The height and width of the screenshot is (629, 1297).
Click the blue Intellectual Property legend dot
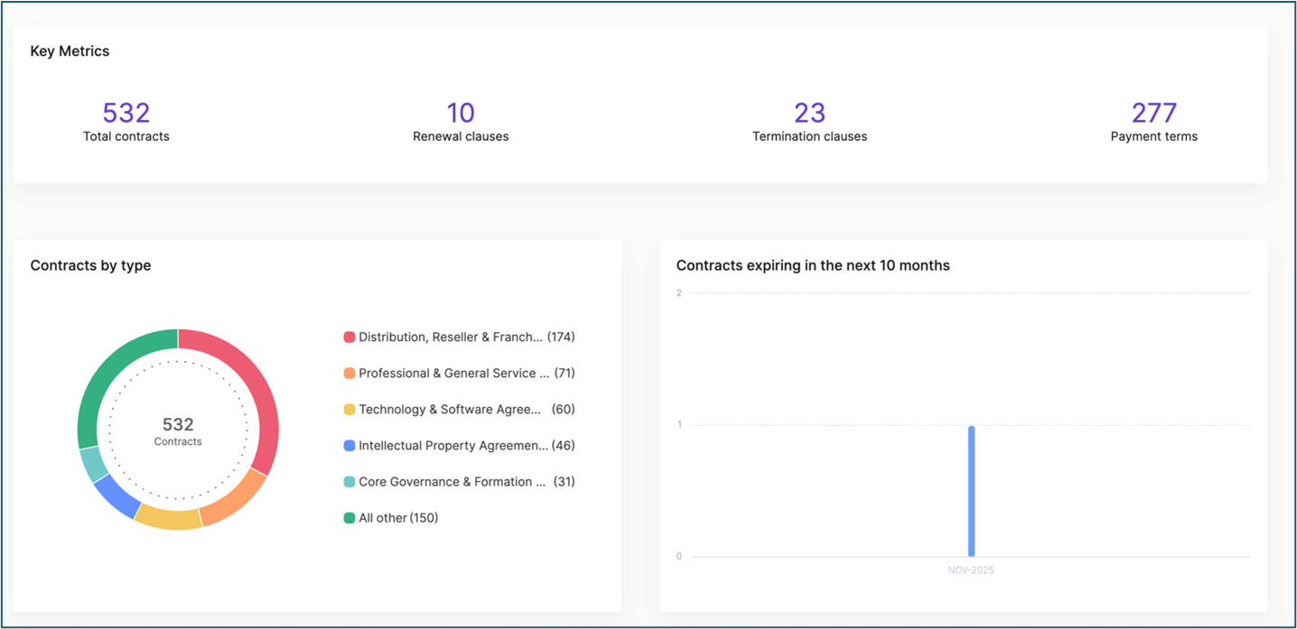point(350,444)
